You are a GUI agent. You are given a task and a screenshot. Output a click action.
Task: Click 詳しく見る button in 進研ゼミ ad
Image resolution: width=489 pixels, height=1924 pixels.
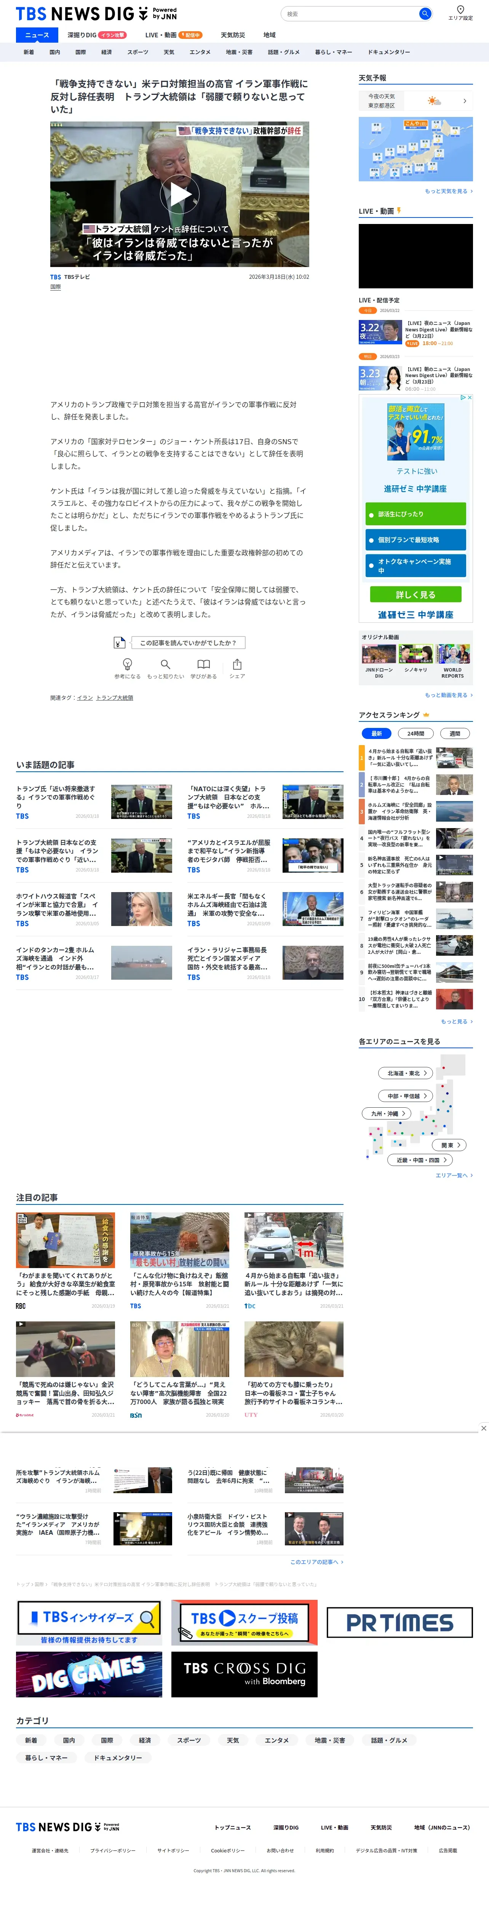click(416, 595)
